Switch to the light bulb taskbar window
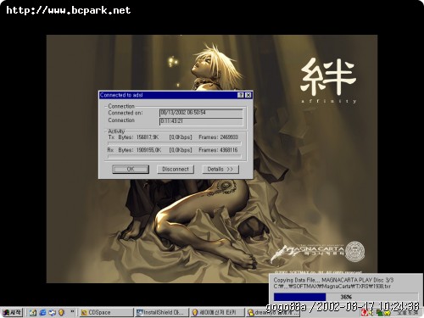The image size is (424, 318). click(217, 312)
